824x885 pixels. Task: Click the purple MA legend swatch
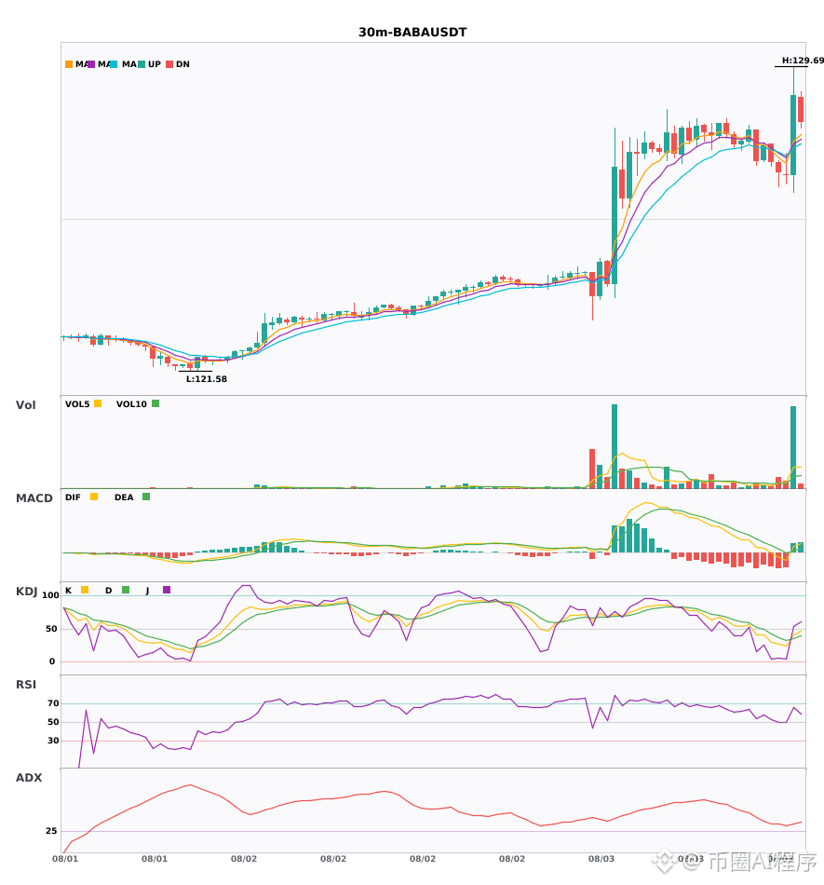tap(91, 64)
